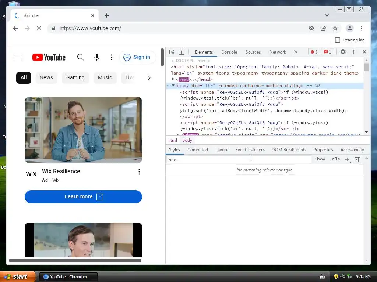Open DevTools settings gear

click(x=343, y=52)
